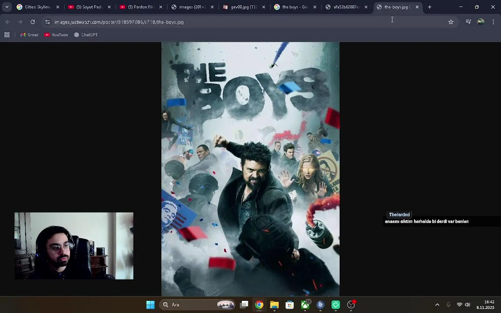The image size is (501, 313).
Task: Open the YouTube bookmark
Action: click(56, 34)
